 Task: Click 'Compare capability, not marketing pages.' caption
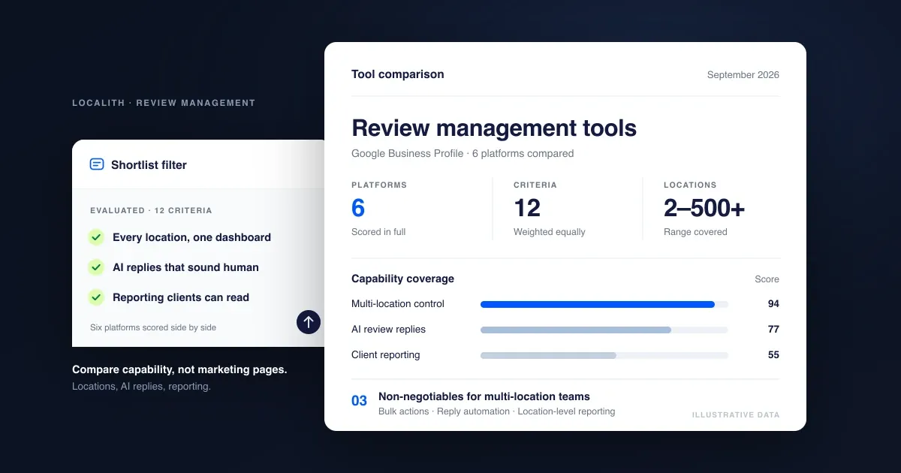click(179, 369)
